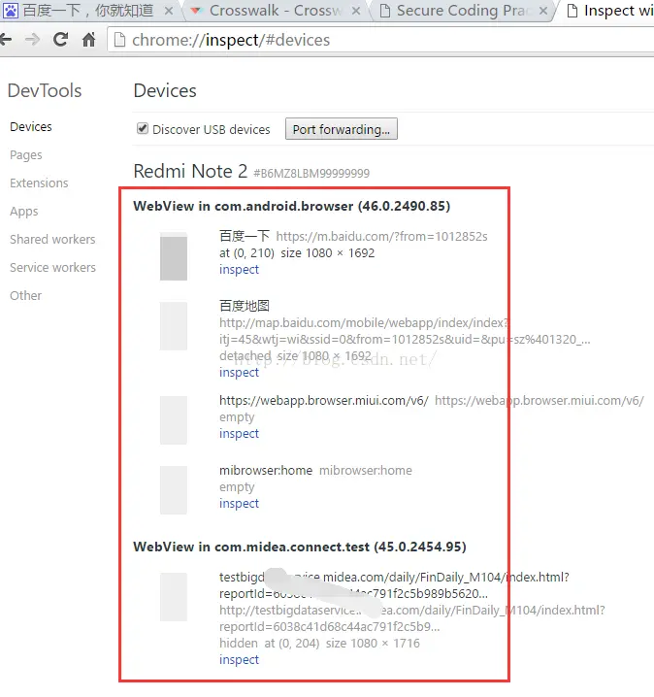Viewport: 654px width, 697px height.
Task: Focus the chrome://inspect address bar
Action: [382, 40]
